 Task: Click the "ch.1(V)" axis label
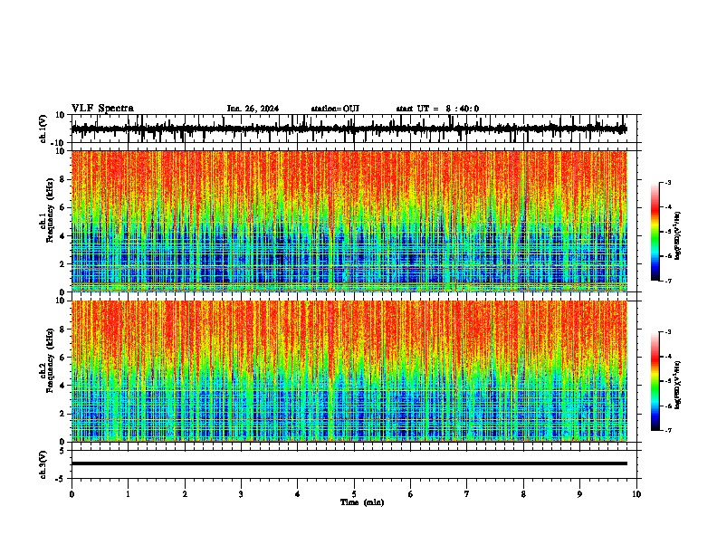[43, 129]
